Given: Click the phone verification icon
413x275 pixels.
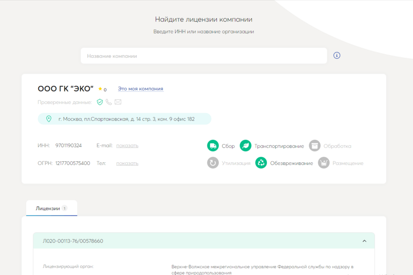Looking at the screenshot, I should point(109,102).
